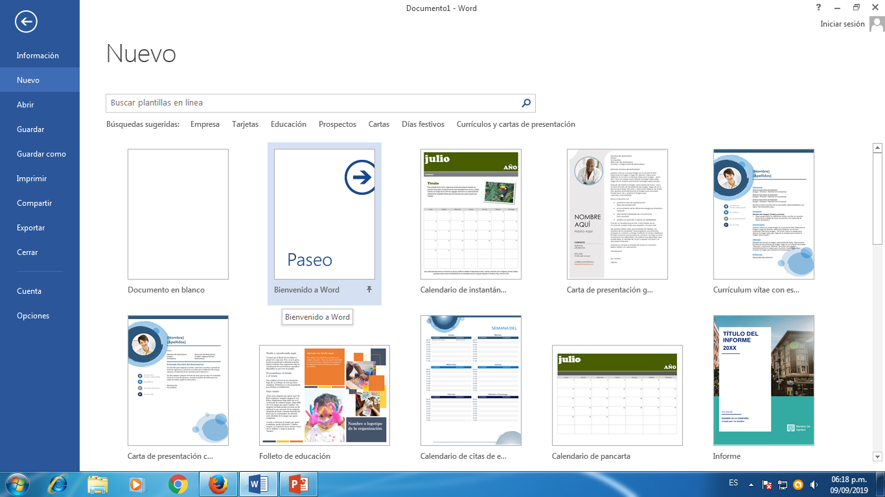Click the user avatar next to Iniciar sesión

click(x=877, y=24)
